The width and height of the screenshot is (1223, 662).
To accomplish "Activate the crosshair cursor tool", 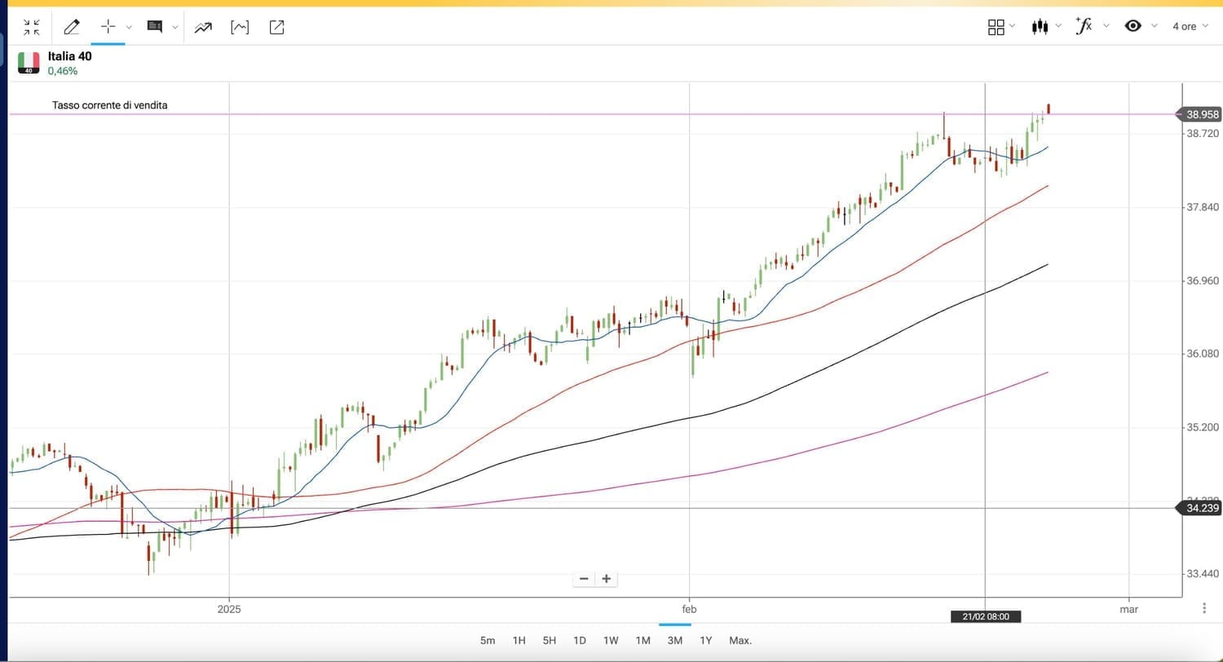I will click(x=108, y=27).
